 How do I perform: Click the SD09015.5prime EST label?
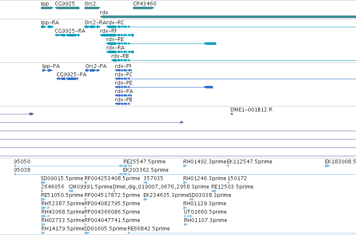62,178
